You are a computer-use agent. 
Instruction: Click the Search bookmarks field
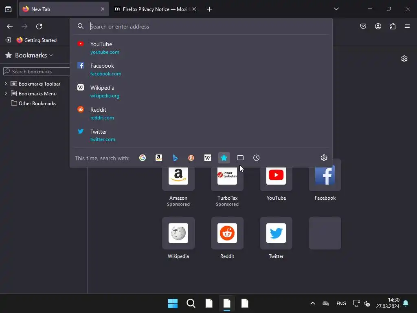[37, 71]
